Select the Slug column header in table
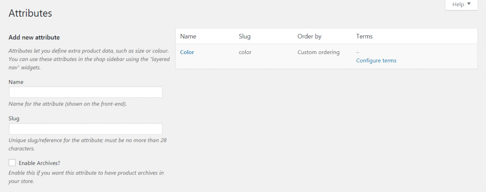 pyautogui.click(x=245, y=36)
